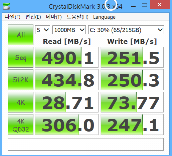Open the 파일(F) menu
This screenshot has height=156, width=172.
coord(12,17)
